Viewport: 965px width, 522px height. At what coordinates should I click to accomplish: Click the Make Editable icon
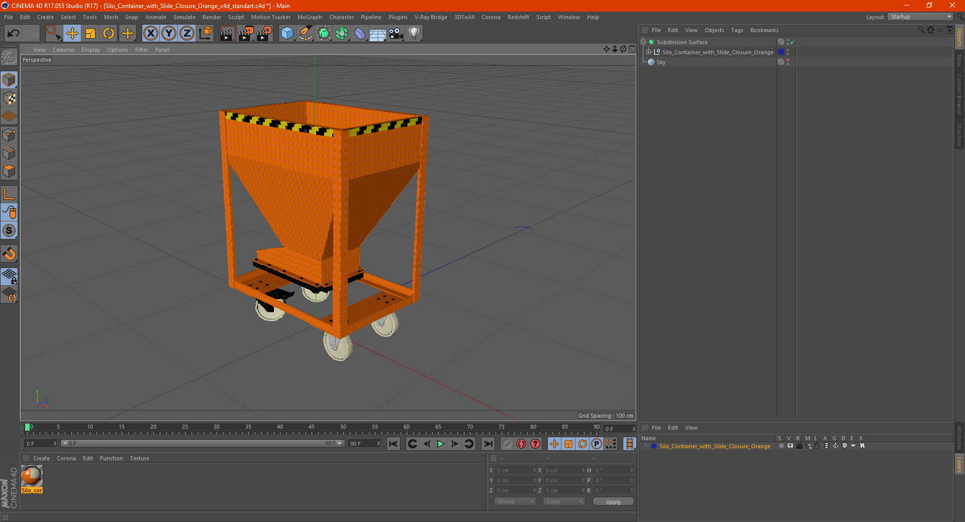coord(9,57)
